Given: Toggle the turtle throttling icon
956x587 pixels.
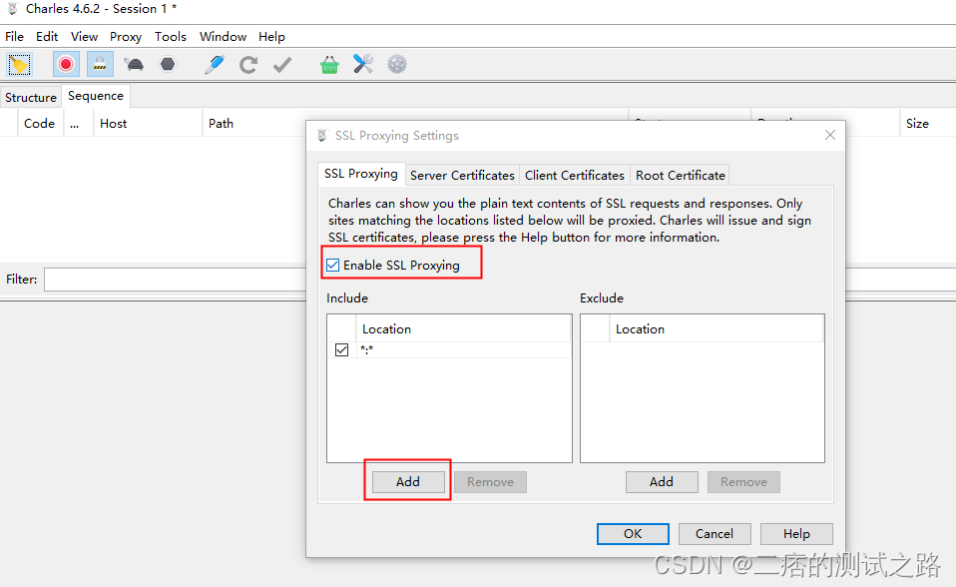Looking at the screenshot, I should 134,64.
